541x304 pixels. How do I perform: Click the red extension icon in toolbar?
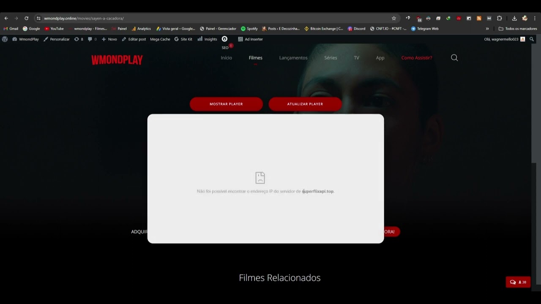click(459, 18)
